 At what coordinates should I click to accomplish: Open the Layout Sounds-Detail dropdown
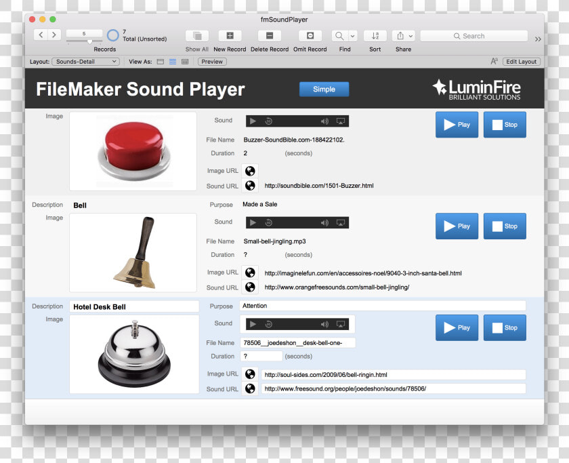[x=85, y=62]
